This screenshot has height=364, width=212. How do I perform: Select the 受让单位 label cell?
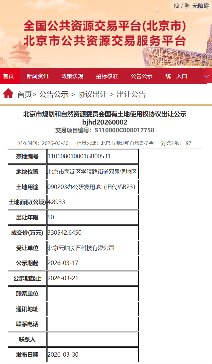tap(27, 248)
